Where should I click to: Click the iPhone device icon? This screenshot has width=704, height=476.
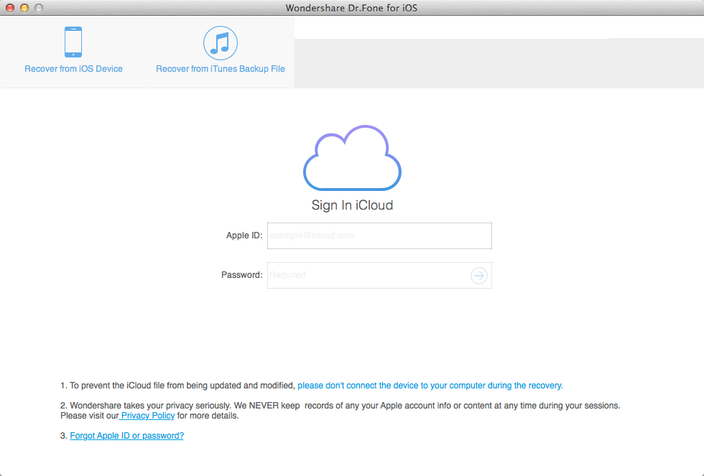(73, 42)
